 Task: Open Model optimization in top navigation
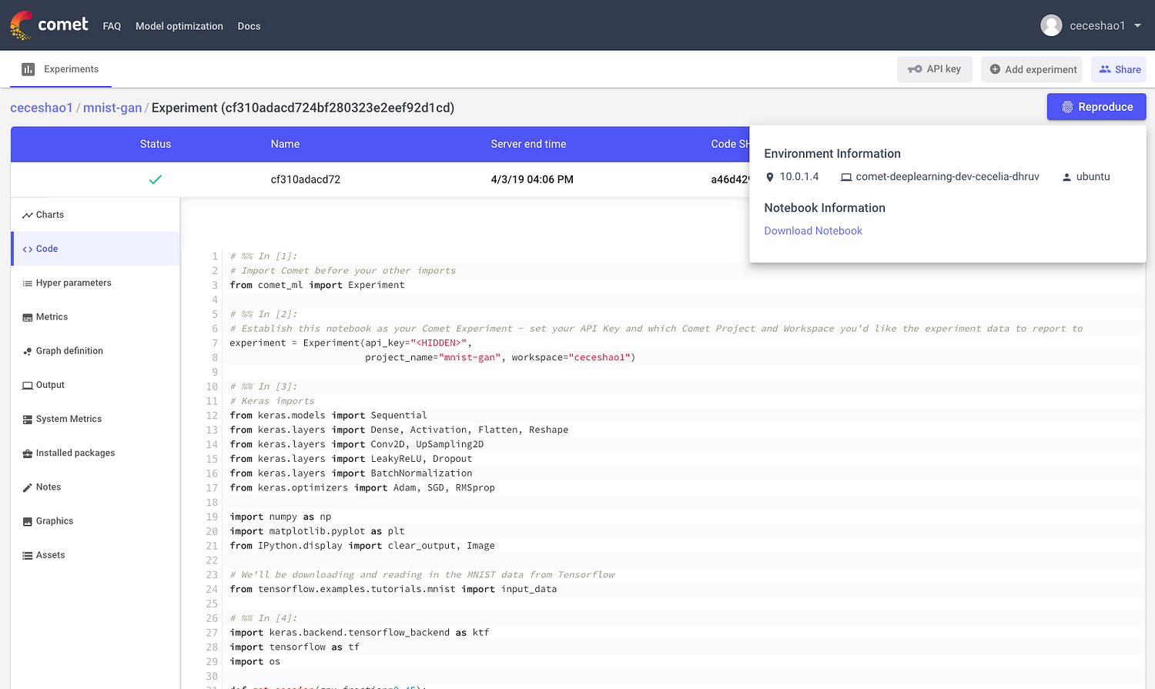179,26
